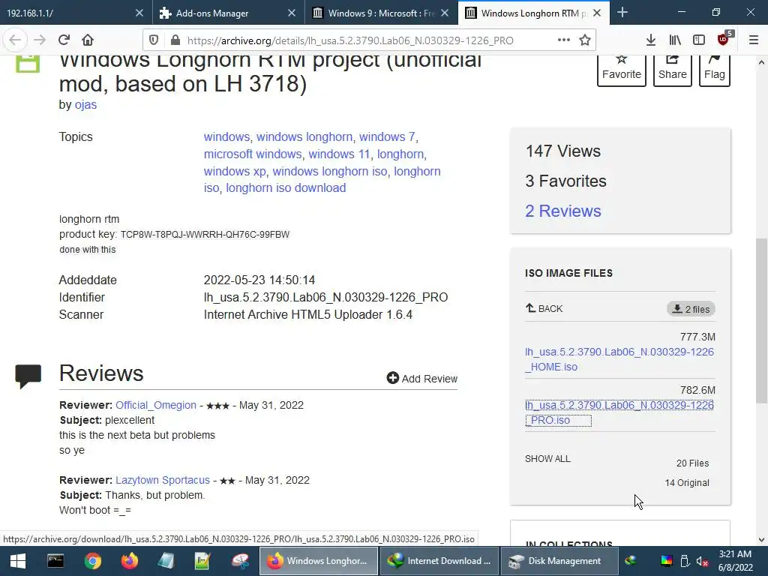Open the Firefox downloads panel

point(651,40)
